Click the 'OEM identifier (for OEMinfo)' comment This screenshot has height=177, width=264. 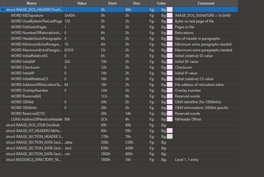[198, 102]
